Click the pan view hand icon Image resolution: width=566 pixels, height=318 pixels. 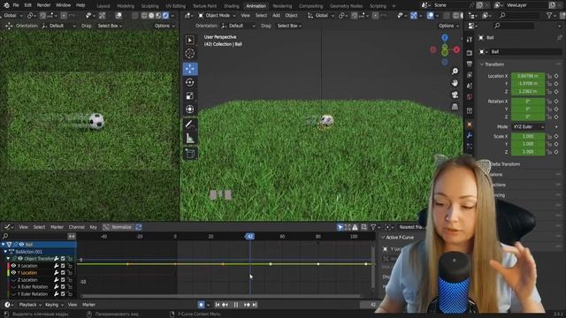455,83
